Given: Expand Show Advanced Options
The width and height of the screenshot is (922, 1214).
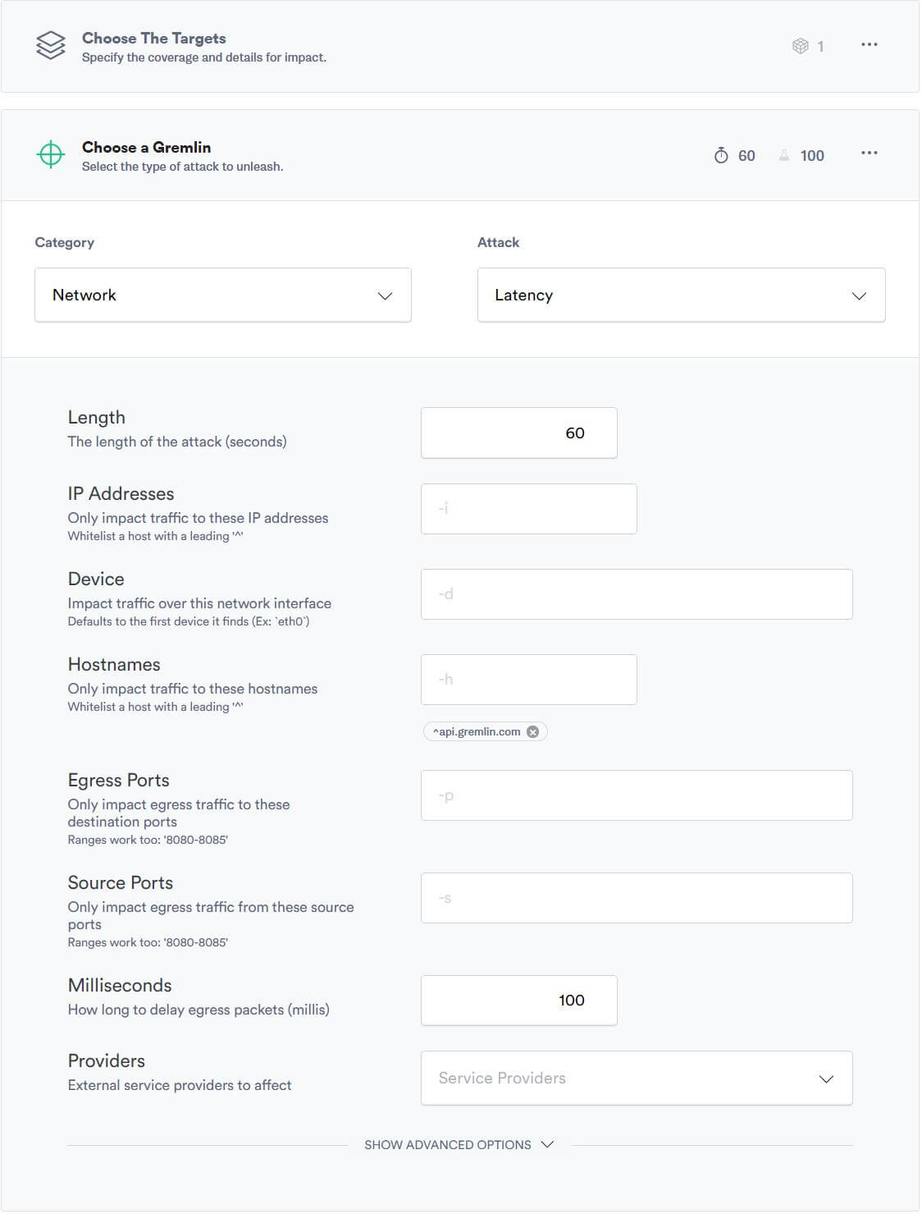Looking at the screenshot, I should 458,1144.
